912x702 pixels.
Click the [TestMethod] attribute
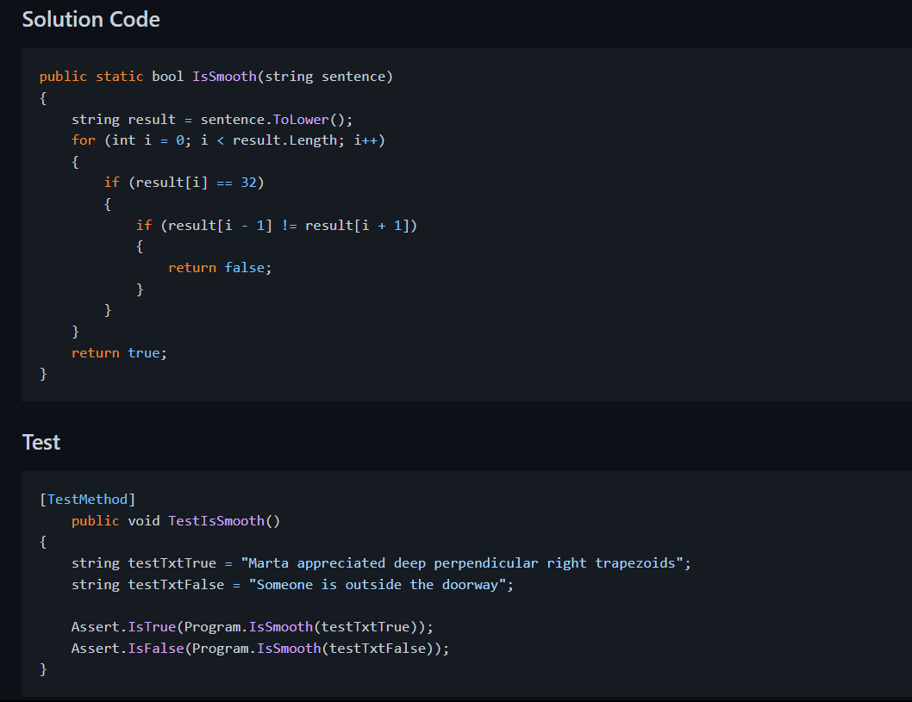point(87,500)
